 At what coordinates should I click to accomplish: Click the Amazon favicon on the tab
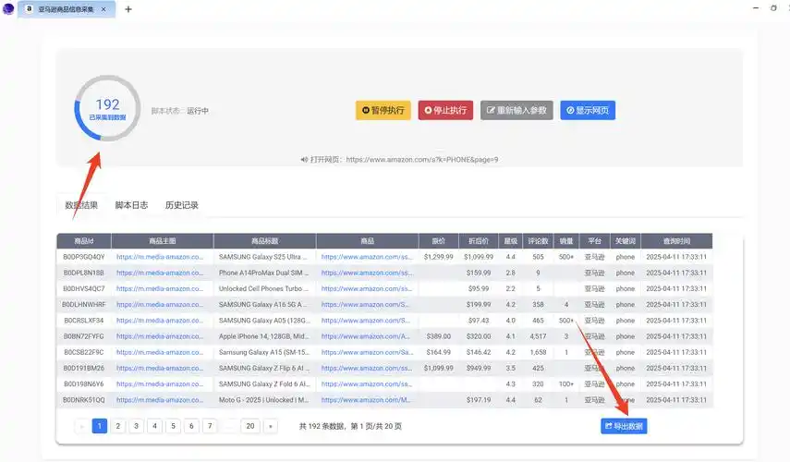[x=29, y=9]
